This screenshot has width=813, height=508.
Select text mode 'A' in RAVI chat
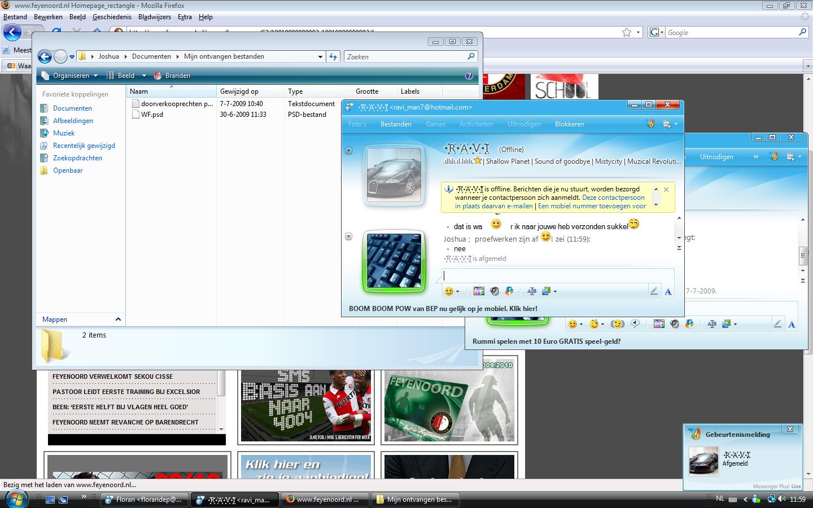coord(668,291)
